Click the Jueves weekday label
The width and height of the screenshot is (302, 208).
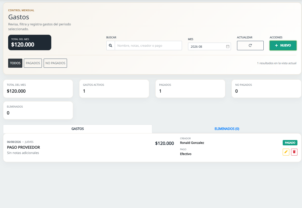pyautogui.click(x=29, y=142)
